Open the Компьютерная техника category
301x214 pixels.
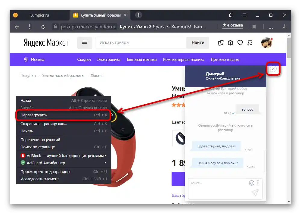point(184,60)
